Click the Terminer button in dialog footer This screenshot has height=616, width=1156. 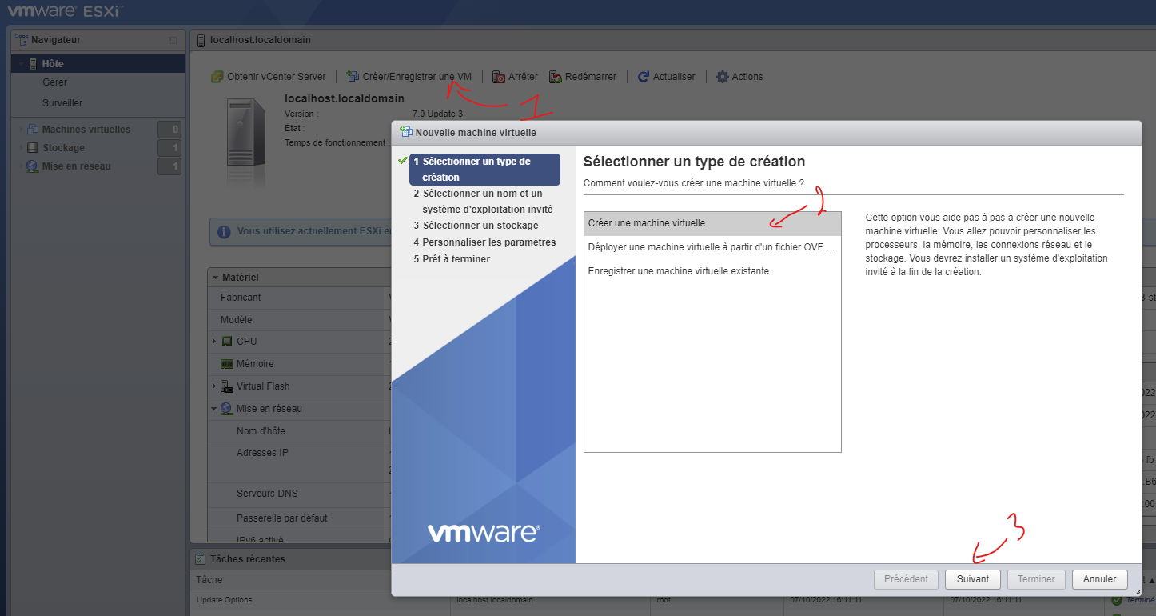[1036, 579]
